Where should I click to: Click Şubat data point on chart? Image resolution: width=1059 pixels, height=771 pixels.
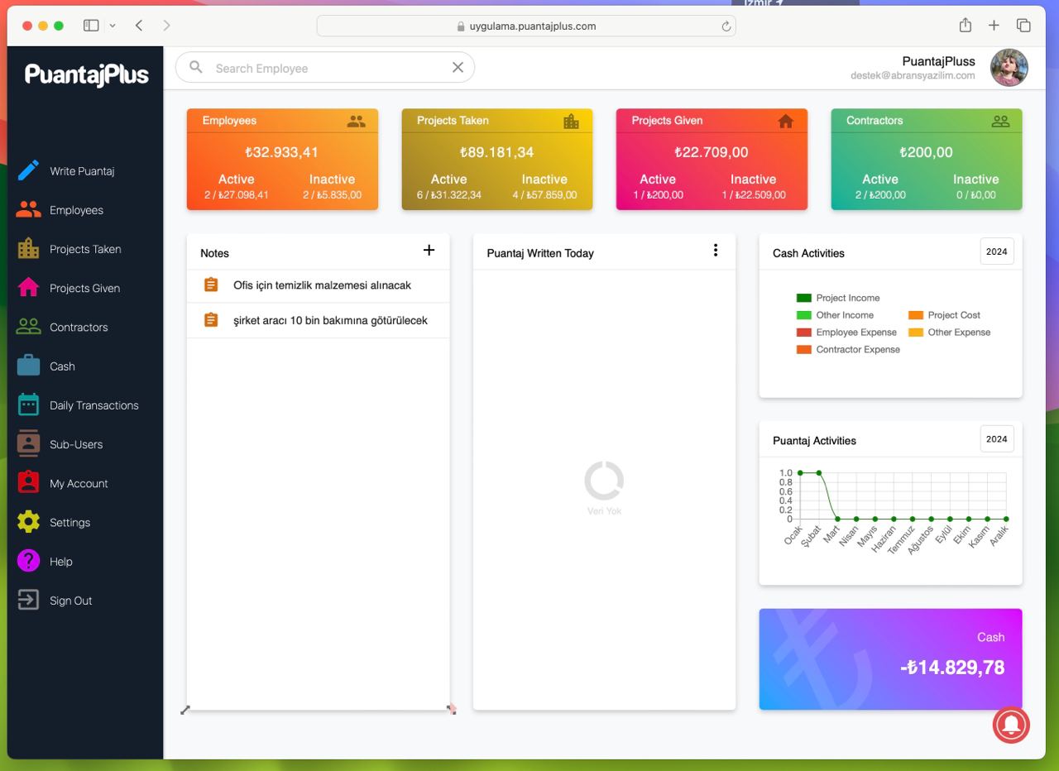click(x=819, y=473)
